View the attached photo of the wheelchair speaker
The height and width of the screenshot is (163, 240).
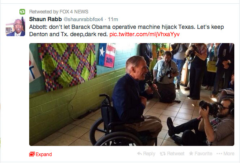coord(132,94)
